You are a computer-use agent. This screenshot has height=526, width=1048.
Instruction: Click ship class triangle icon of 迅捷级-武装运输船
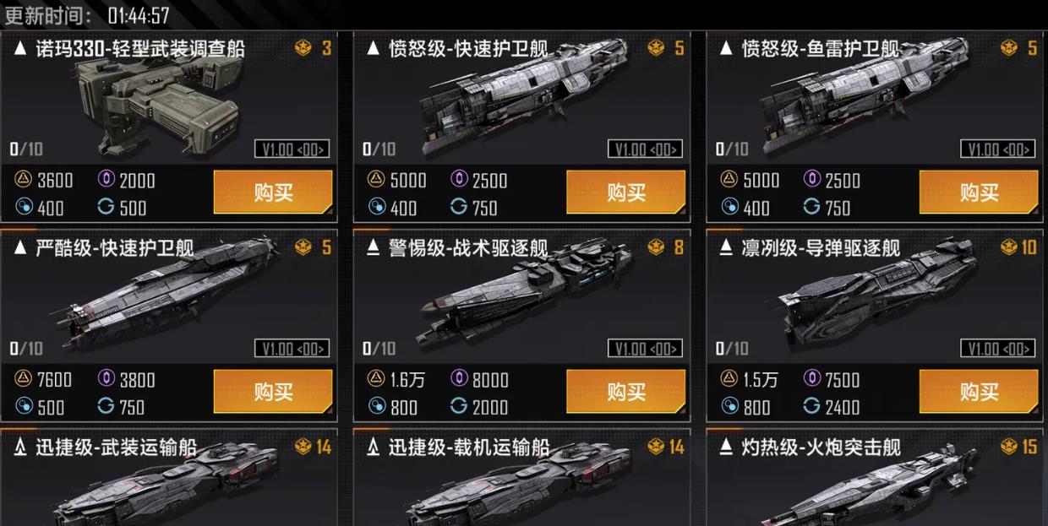pos(21,447)
